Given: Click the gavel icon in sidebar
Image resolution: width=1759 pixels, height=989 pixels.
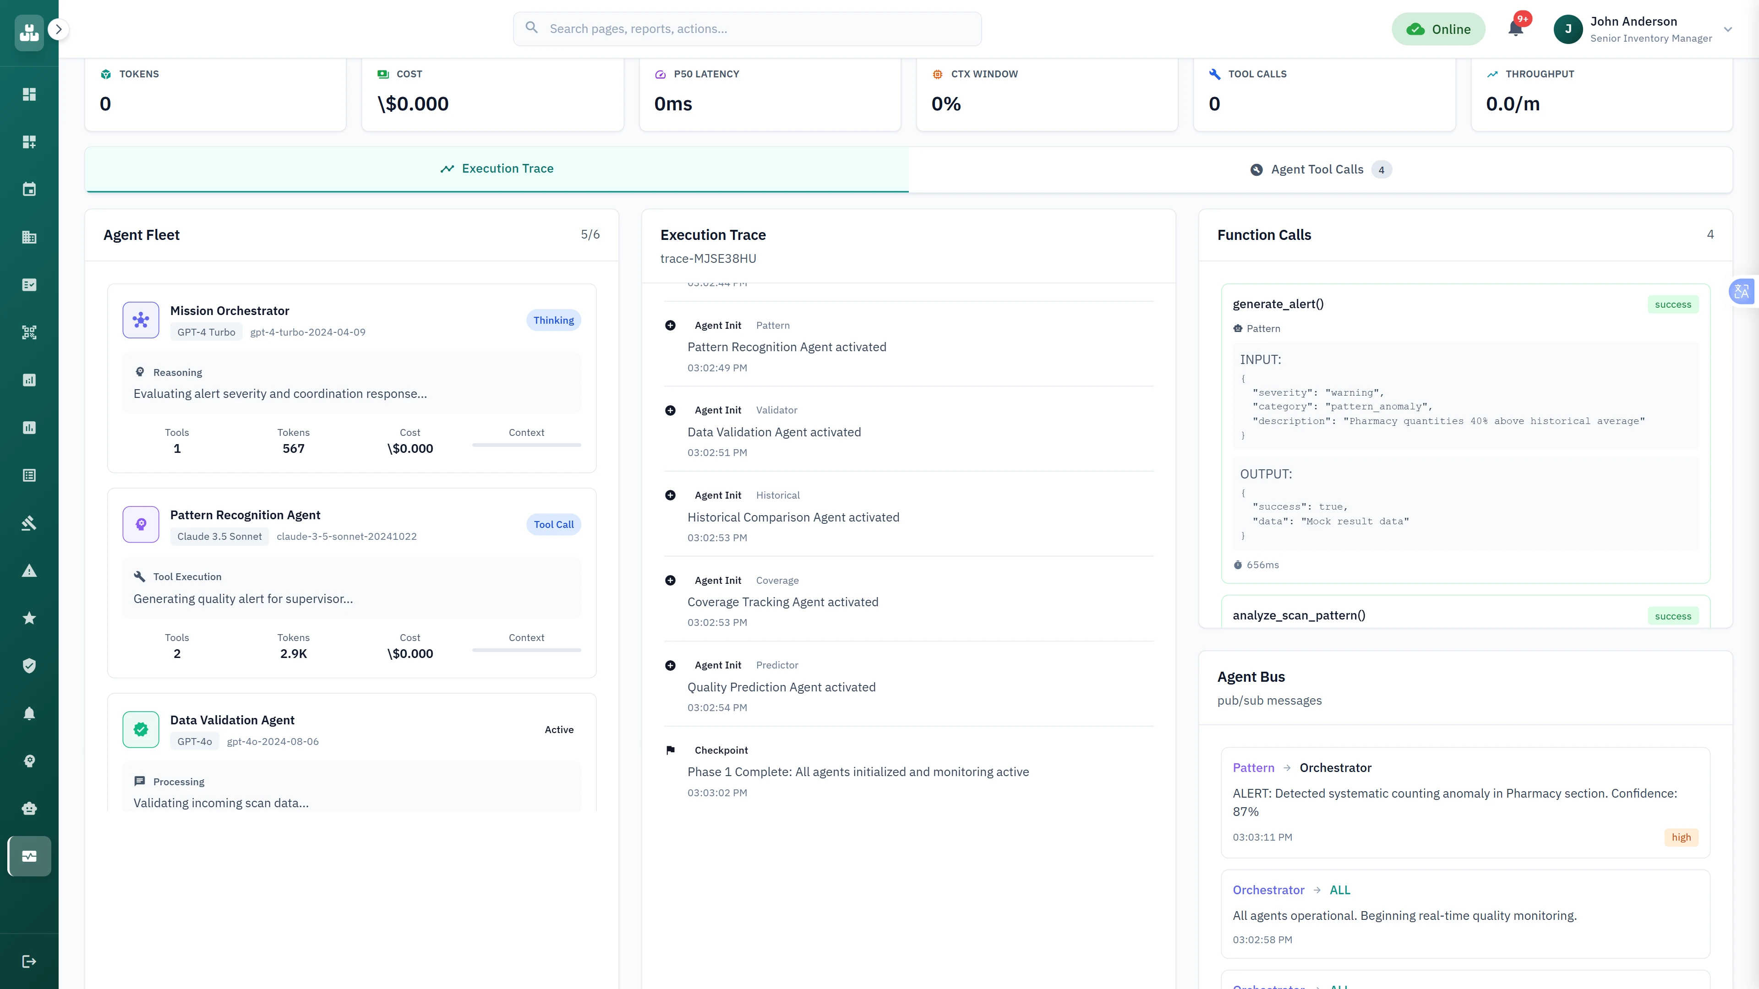Looking at the screenshot, I should point(29,523).
